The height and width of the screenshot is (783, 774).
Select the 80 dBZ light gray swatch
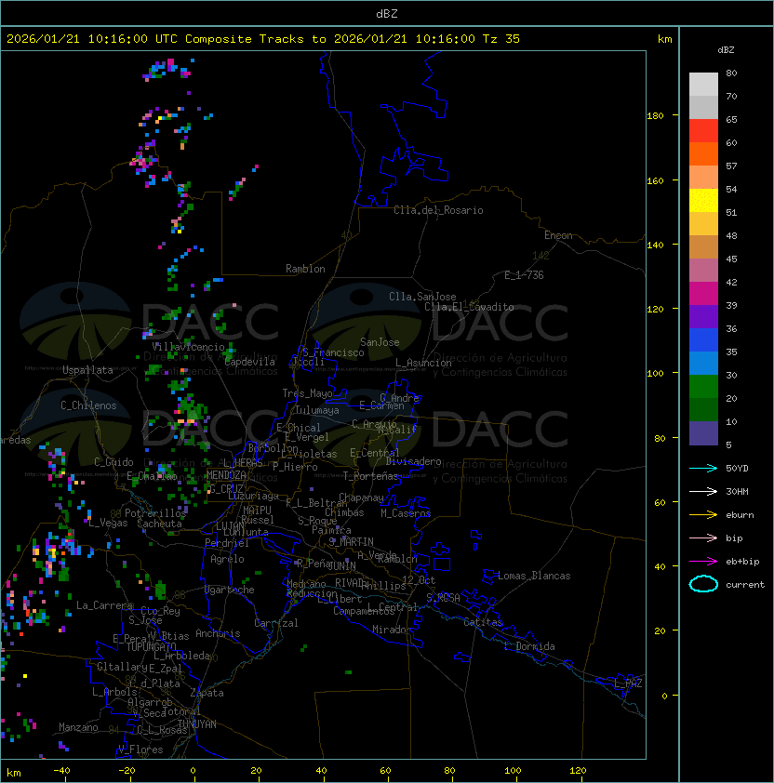point(703,84)
